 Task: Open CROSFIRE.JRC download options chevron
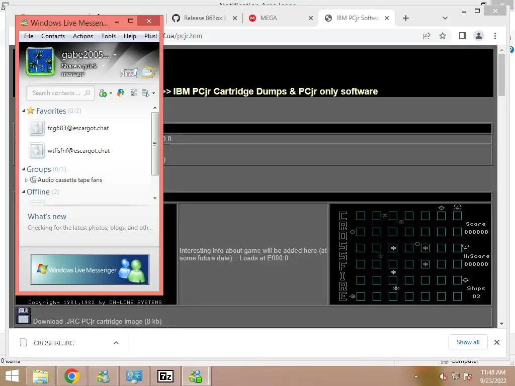coord(116,343)
